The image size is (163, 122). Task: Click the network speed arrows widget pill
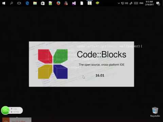pos(16,110)
